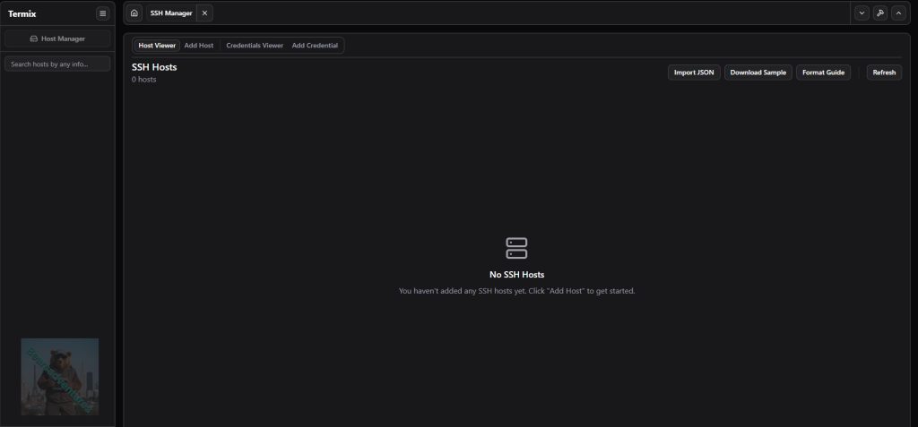
Task: Expand the tab list down chevron
Action: click(862, 13)
